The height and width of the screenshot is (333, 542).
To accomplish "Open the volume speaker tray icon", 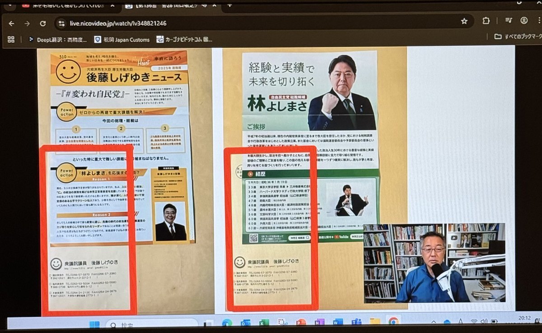I will pyautogui.click(x=484, y=322).
